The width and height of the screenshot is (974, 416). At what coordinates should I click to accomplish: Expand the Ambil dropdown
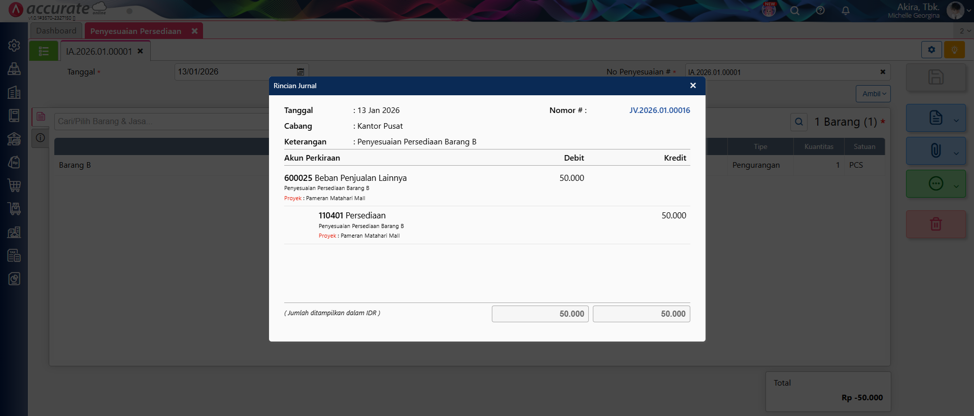pyautogui.click(x=873, y=94)
